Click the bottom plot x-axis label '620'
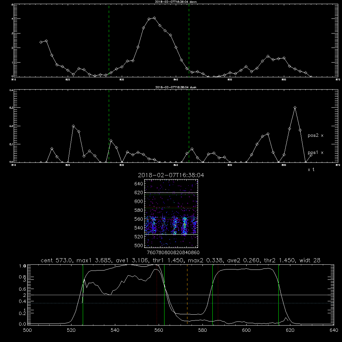 [x=290, y=330]
